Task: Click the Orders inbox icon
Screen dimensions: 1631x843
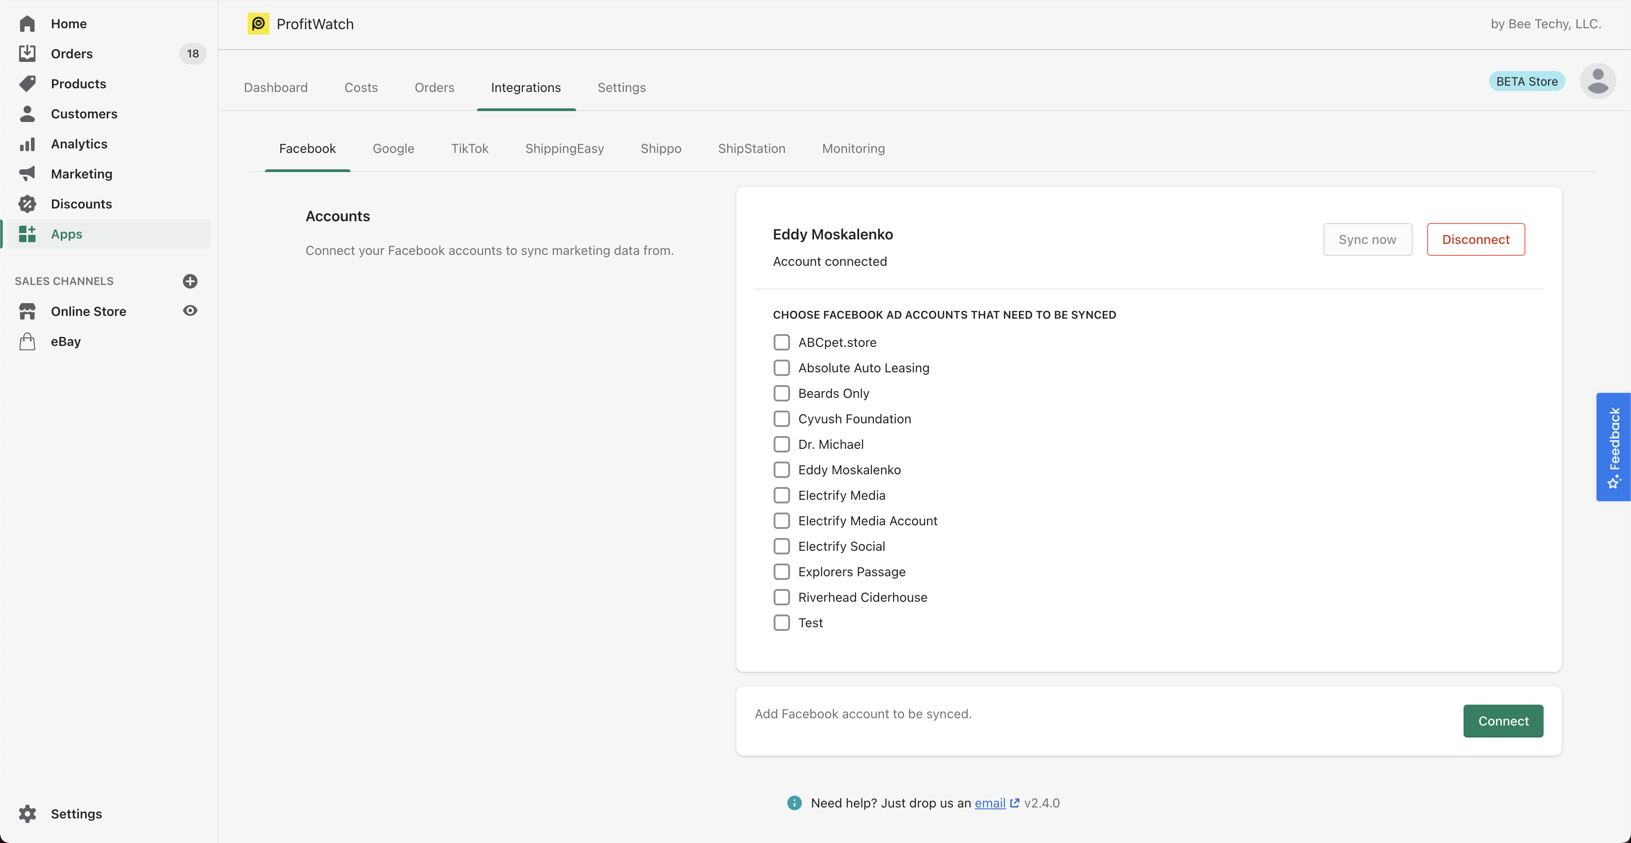Action: (x=27, y=53)
